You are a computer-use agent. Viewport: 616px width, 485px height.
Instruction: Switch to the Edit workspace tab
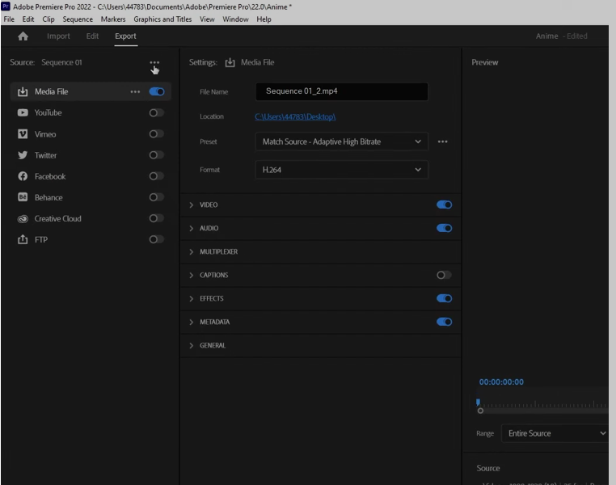click(92, 36)
